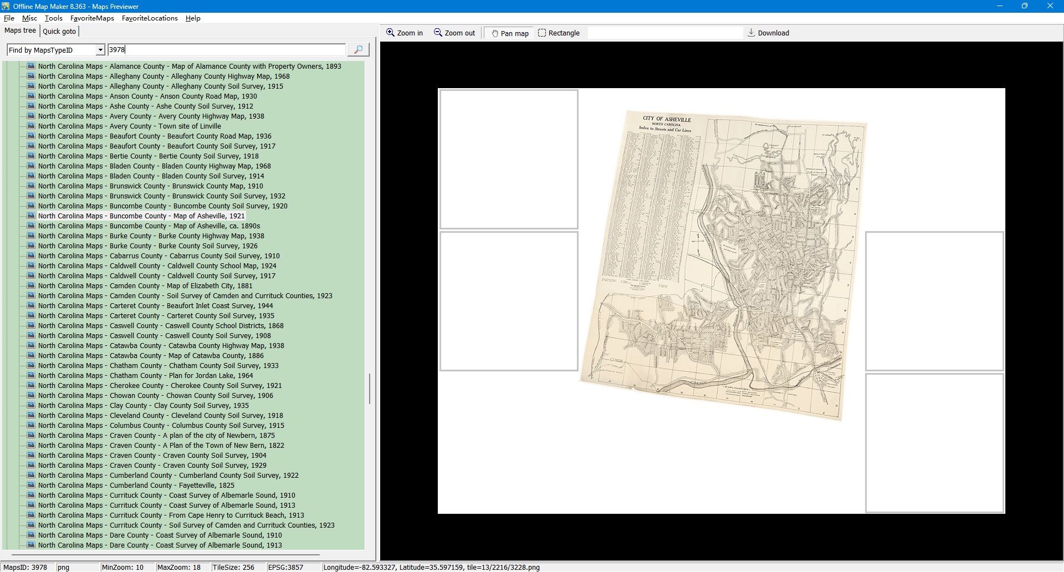Click map icon beside Alamance County 1893 entry
This screenshot has width=1064, height=572.
pyautogui.click(x=31, y=66)
